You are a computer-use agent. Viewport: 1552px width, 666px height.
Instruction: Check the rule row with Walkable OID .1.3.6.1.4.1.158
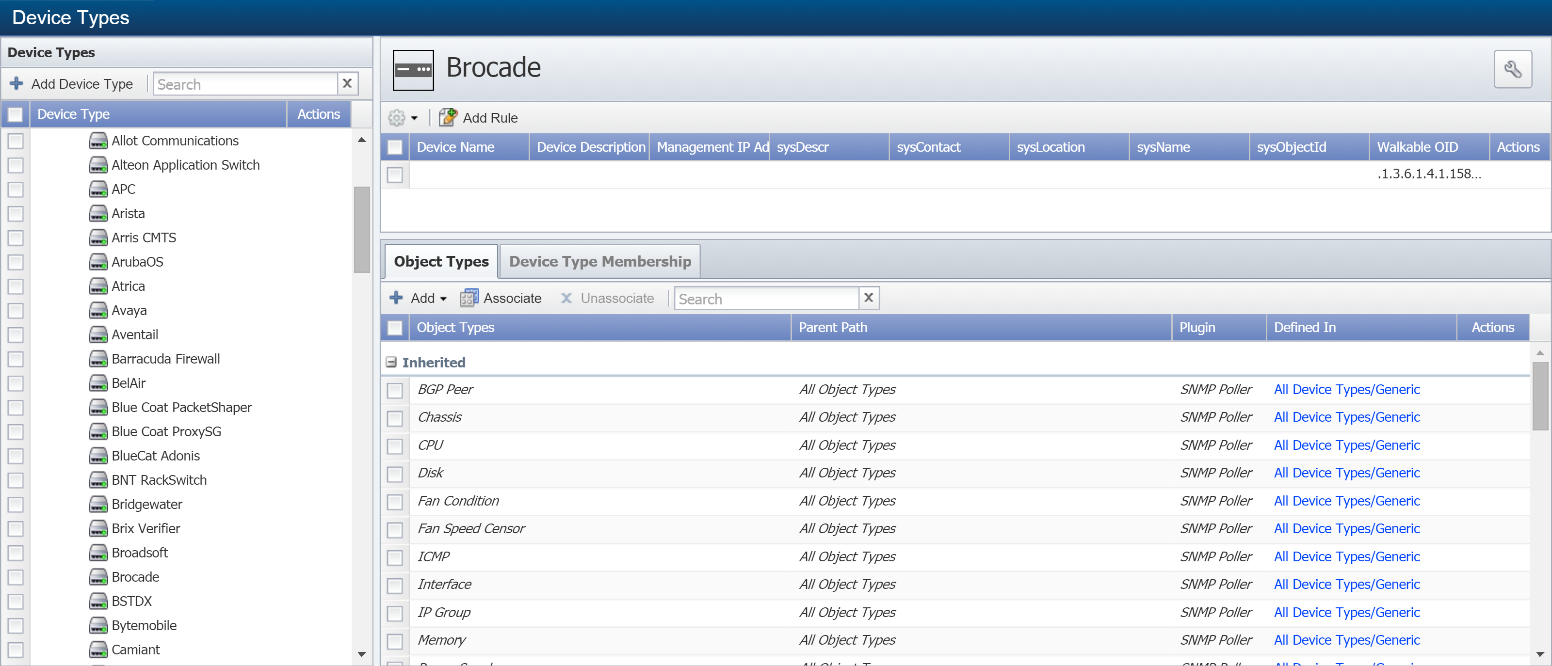[395, 174]
